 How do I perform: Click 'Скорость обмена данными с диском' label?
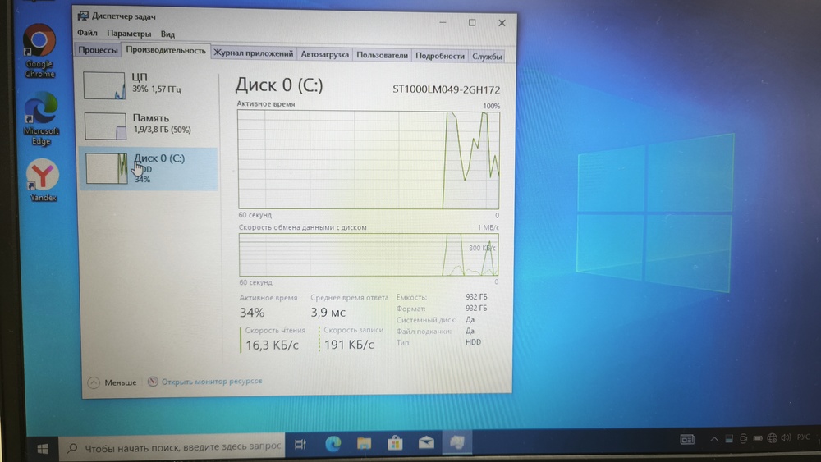pos(303,227)
